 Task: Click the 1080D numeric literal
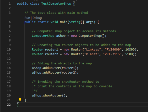pos(130,49)
